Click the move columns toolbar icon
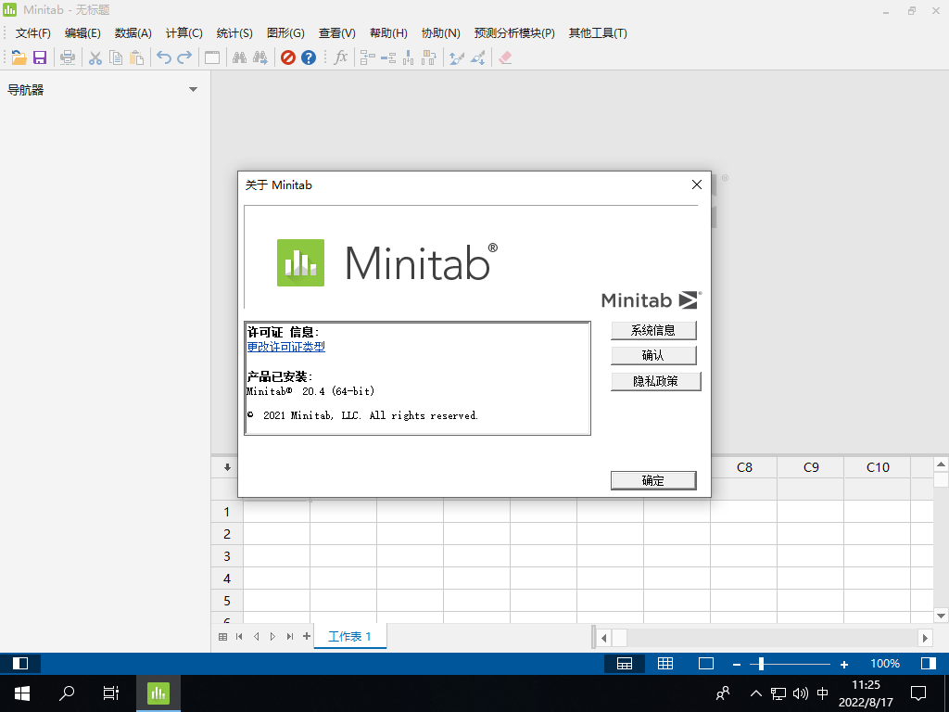This screenshot has width=949, height=712. click(x=429, y=57)
